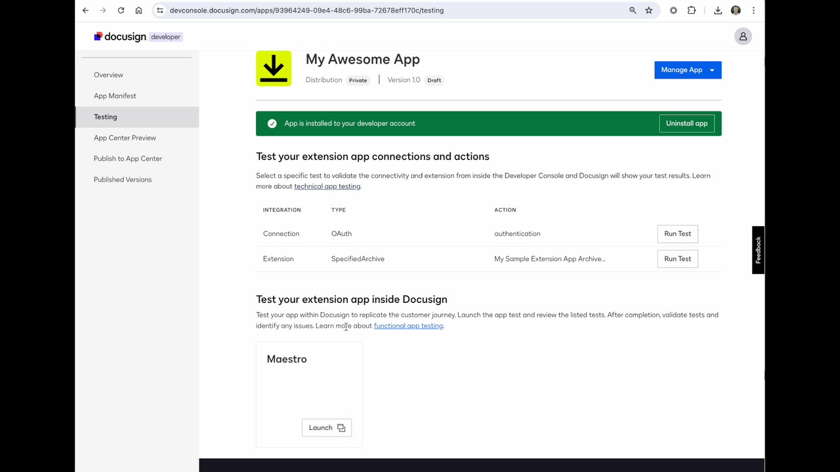Click the zoom magnifier icon in the address bar
This screenshot has width=840, height=472.
(633, 10)
